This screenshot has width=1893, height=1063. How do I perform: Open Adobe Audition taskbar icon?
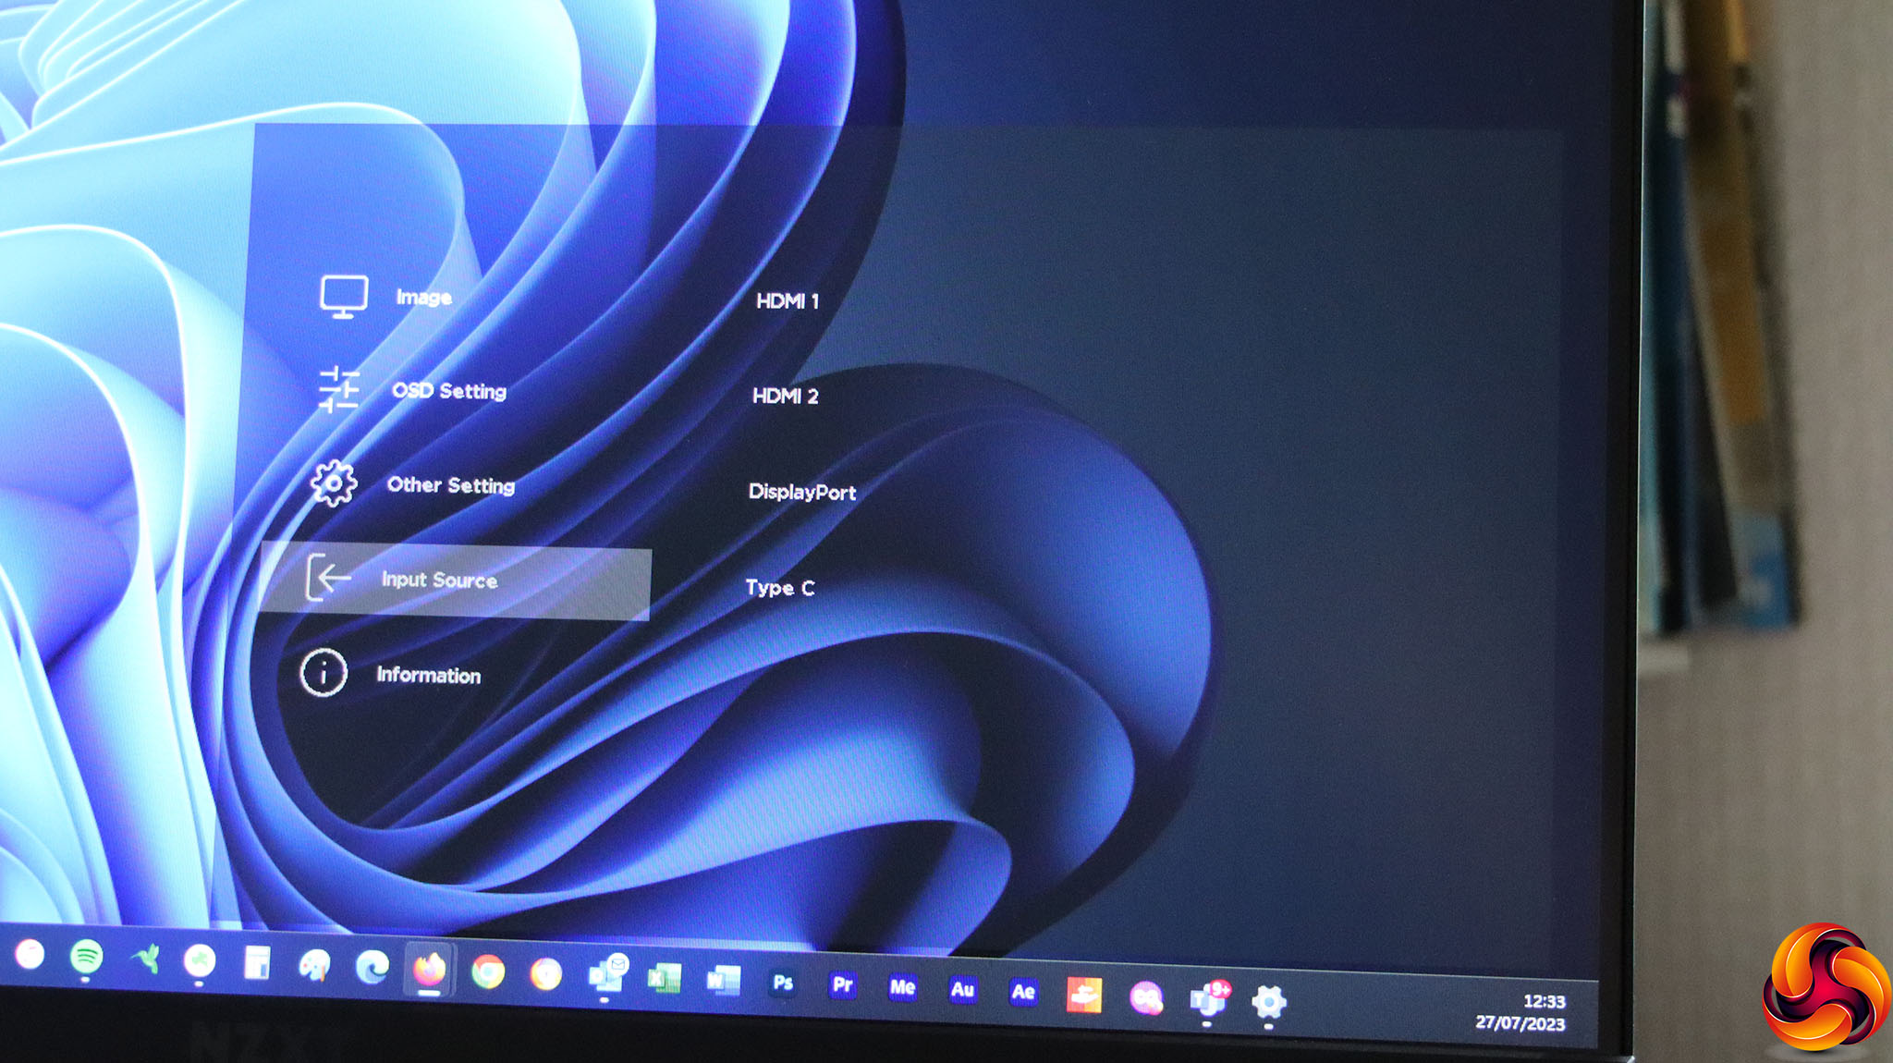point(962,989)
